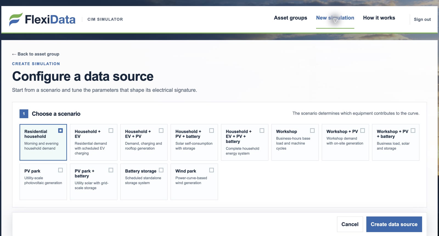Check the Workshop + PV checkbox

(x=363, y=131)
